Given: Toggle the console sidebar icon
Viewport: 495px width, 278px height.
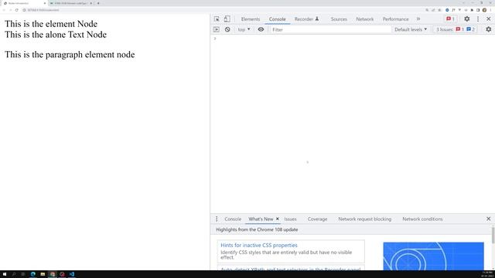Looking at the screenshot, I should [217, 29].
